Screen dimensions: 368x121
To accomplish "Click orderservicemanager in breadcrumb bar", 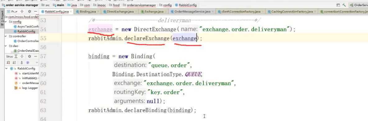I will click(140, 5).
